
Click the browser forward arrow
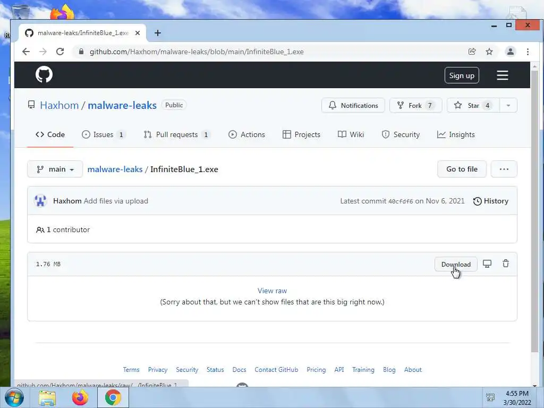[x=43, y=52]
